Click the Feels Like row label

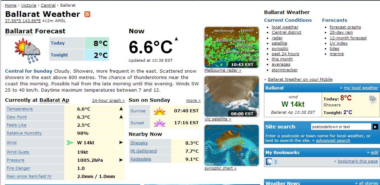pos(17,125)
